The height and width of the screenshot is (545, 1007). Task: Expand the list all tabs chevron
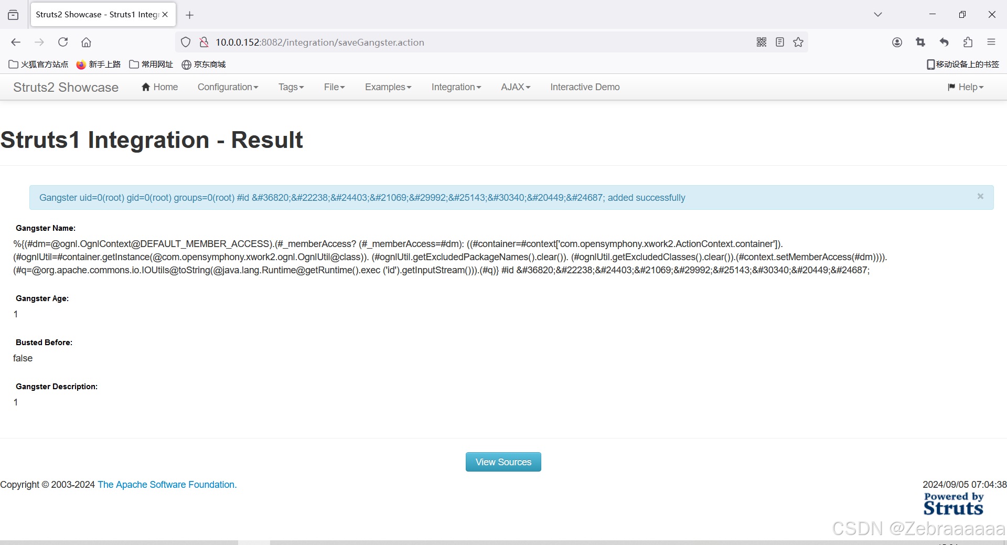[878, 15]
